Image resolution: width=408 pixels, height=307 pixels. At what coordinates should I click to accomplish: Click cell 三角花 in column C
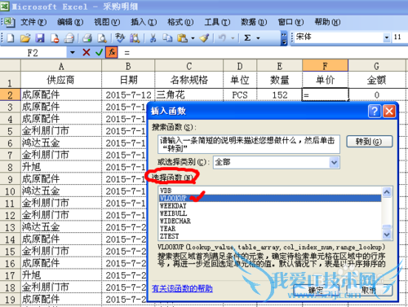click(189, 94)
